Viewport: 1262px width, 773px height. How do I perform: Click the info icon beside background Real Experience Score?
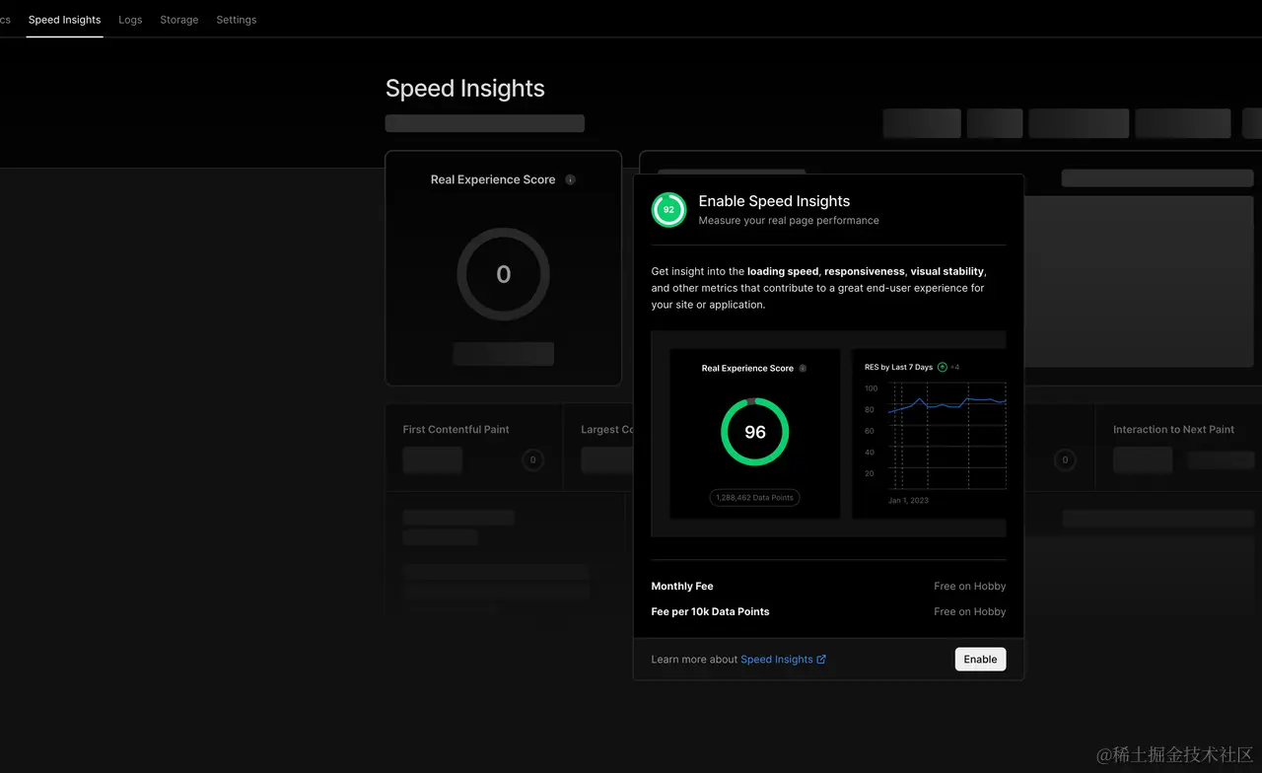[570, 179]
